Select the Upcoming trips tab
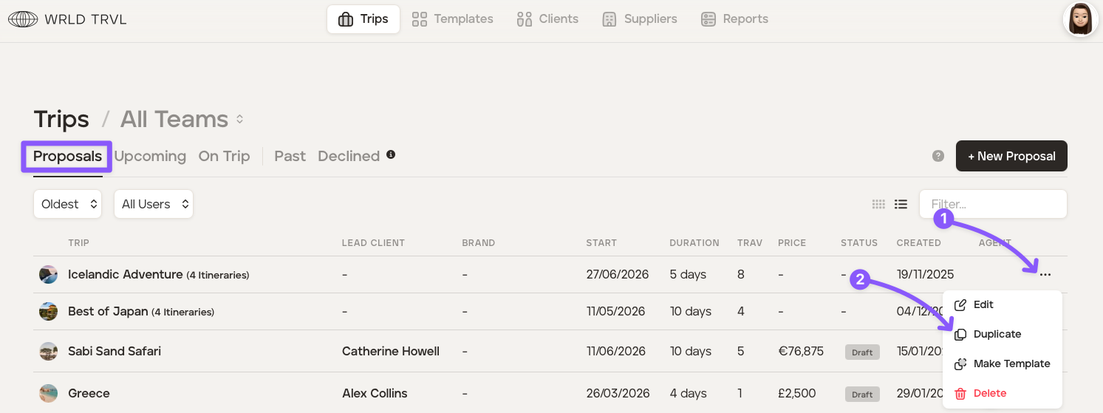This screenshot has width=1103, height=413. point(150,156)
